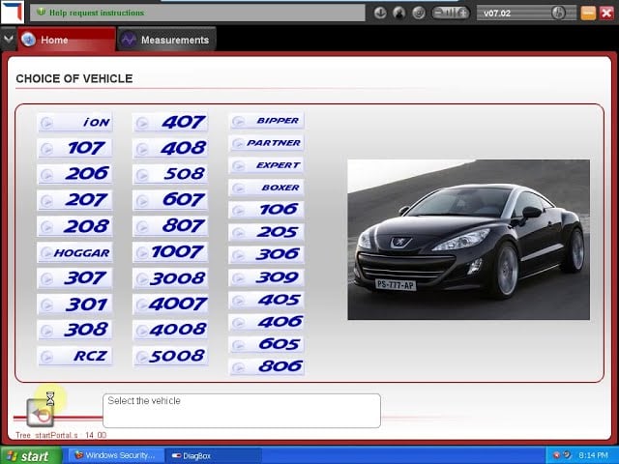Click the battery level indicator
This screenshot has width=619, height=464.
[451, 13]
